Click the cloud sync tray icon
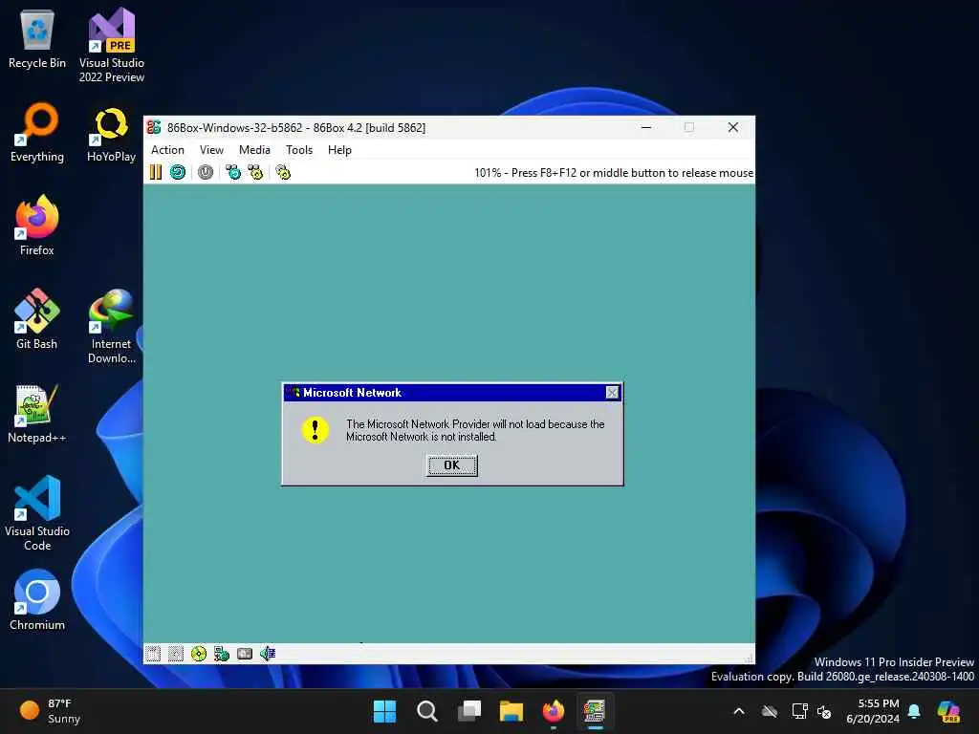The height and width of the screenshot is (734, 979). [x=770, y=711]
